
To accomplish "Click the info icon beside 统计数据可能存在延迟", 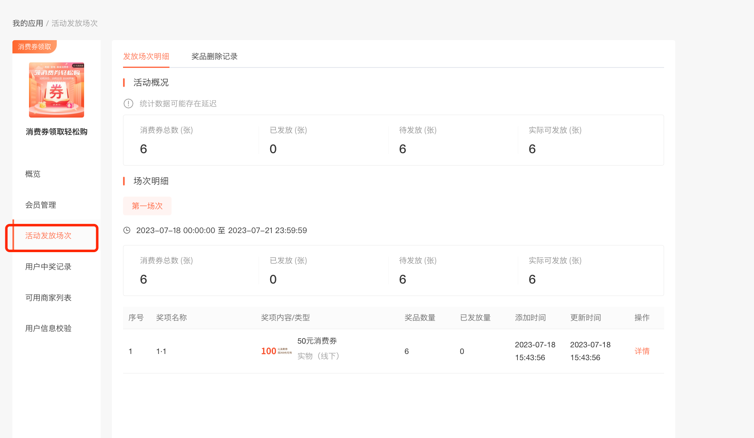I will pyautogui.click(x=128, y=103).
